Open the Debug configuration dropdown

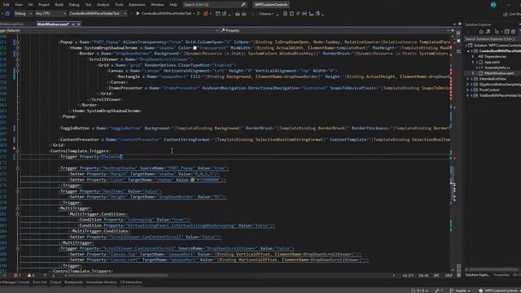point(23,14)
